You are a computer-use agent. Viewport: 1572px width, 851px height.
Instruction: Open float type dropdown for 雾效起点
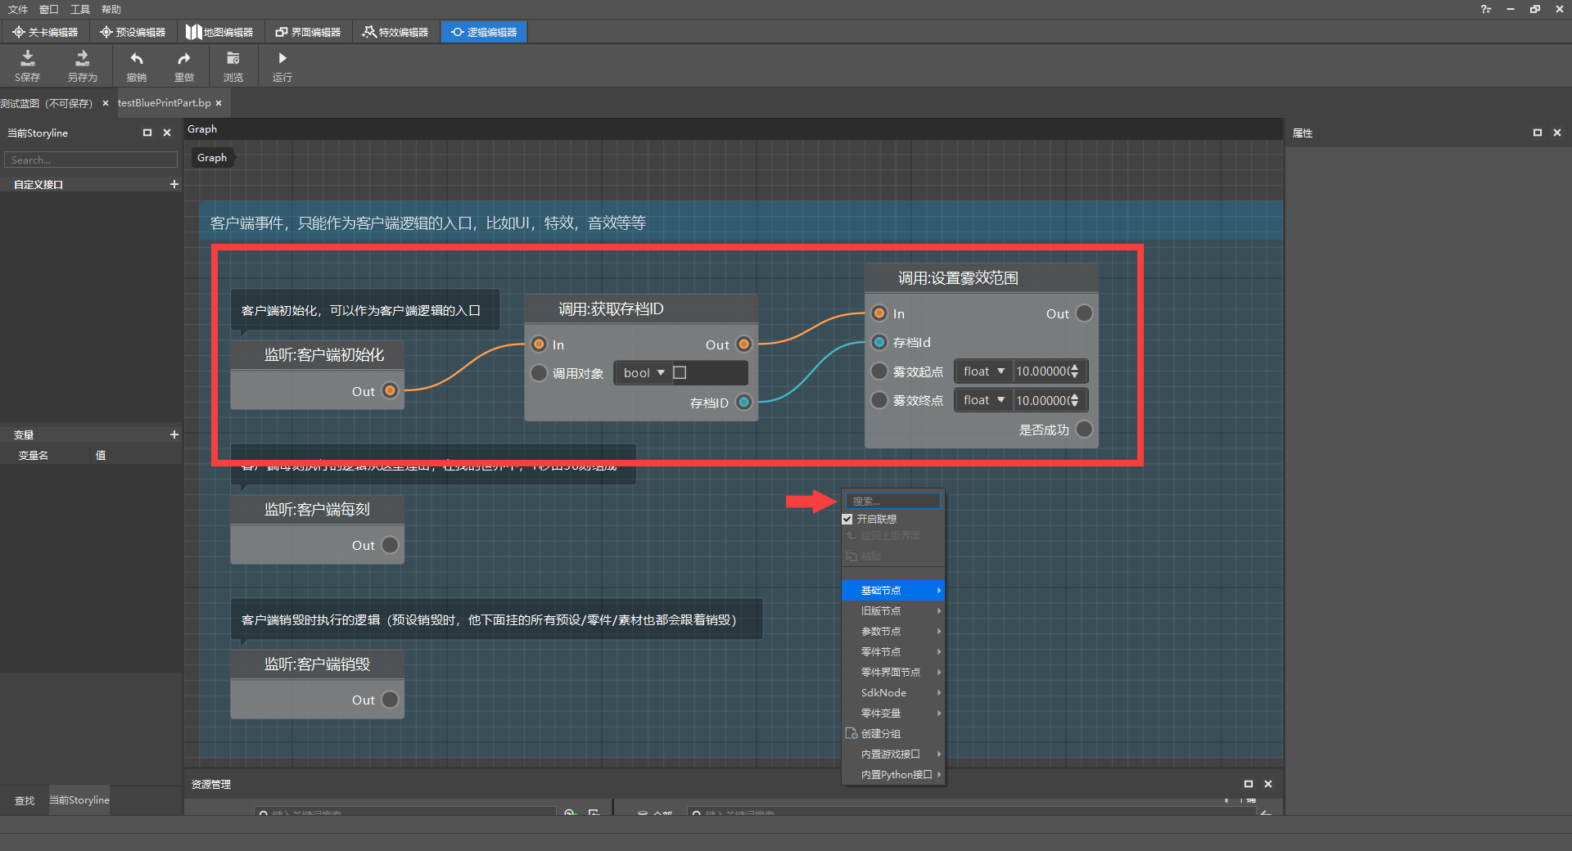pos(983,371)
